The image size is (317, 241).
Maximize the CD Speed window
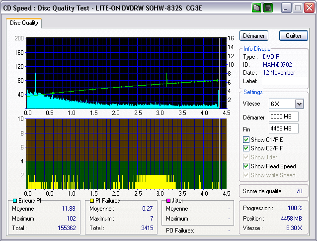pyautogui.click(x=298, y=8)
